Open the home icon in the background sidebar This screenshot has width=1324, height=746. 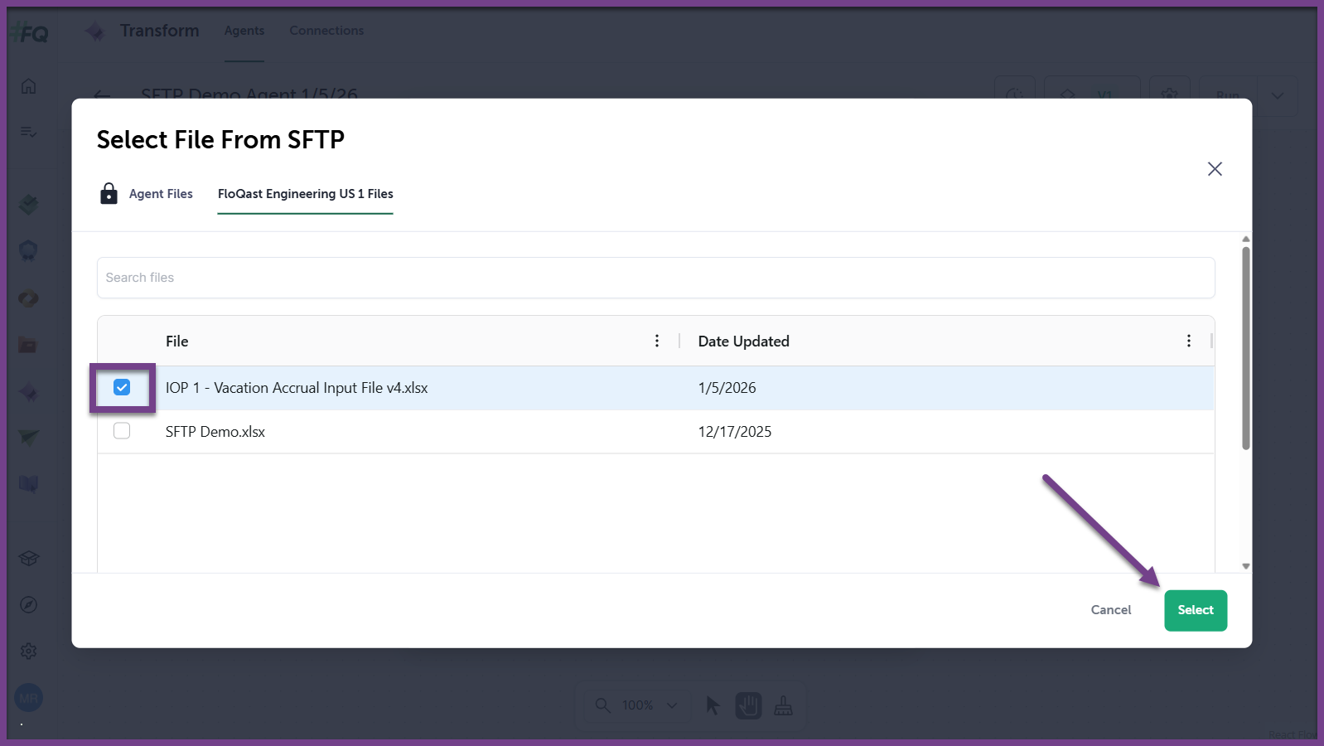click(x=29, y=86)
